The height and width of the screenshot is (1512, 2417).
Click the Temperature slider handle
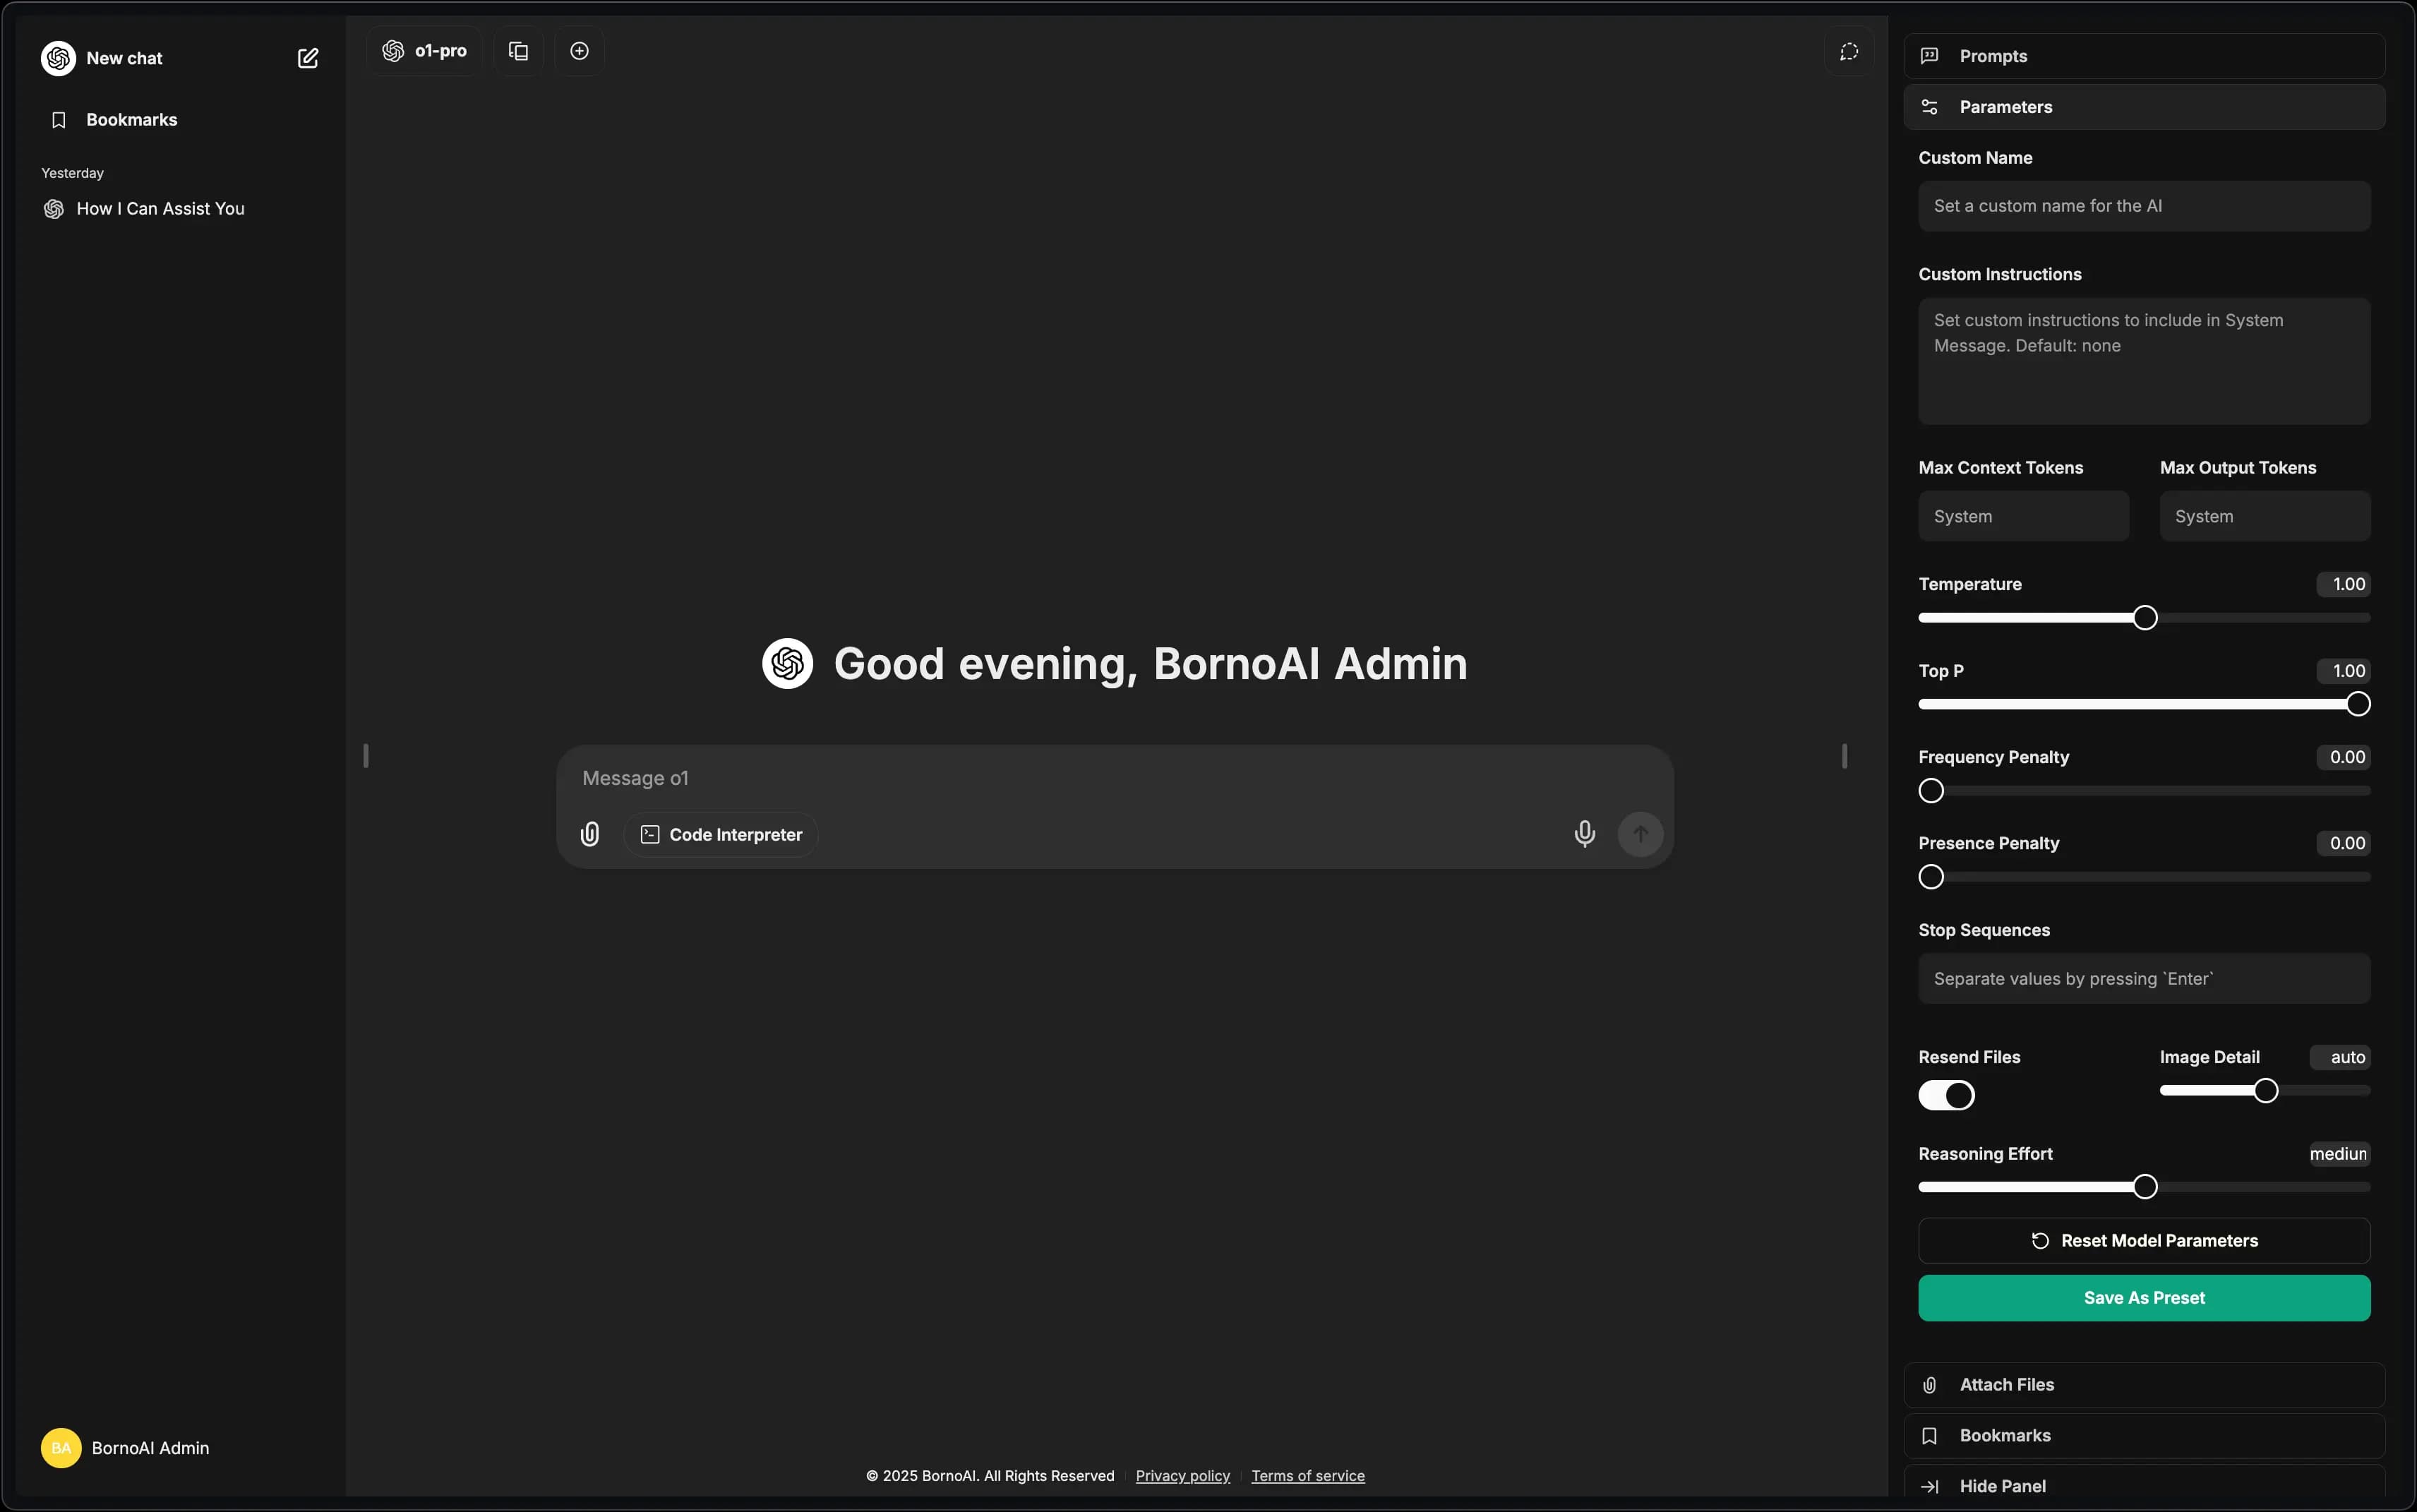[x=2144, y=618]
